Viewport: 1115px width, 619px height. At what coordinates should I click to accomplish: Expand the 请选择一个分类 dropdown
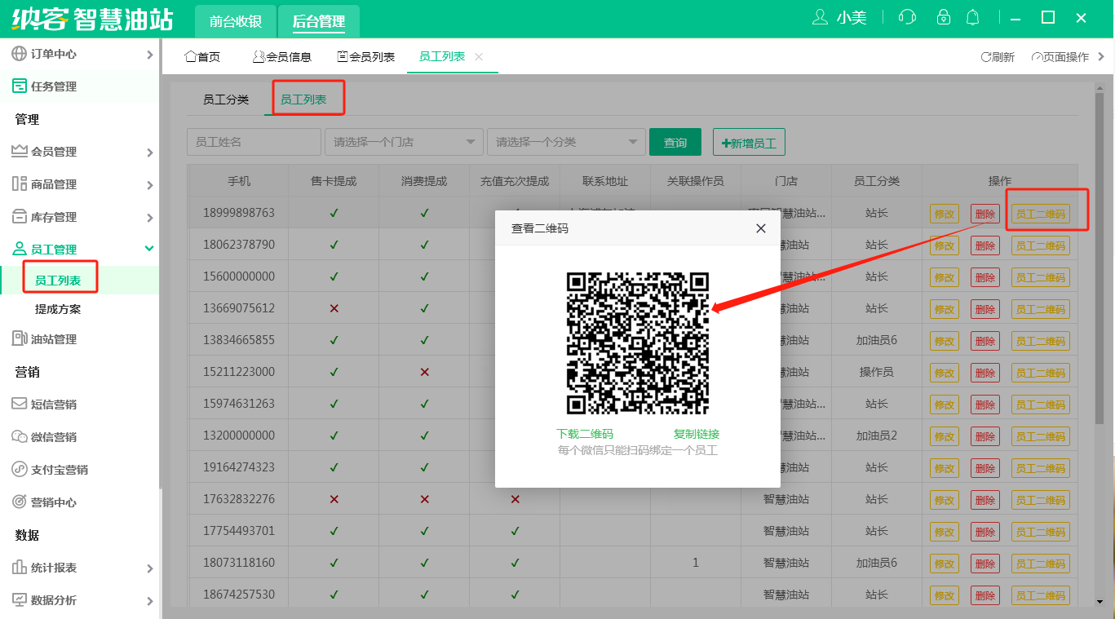coord(566,142)
